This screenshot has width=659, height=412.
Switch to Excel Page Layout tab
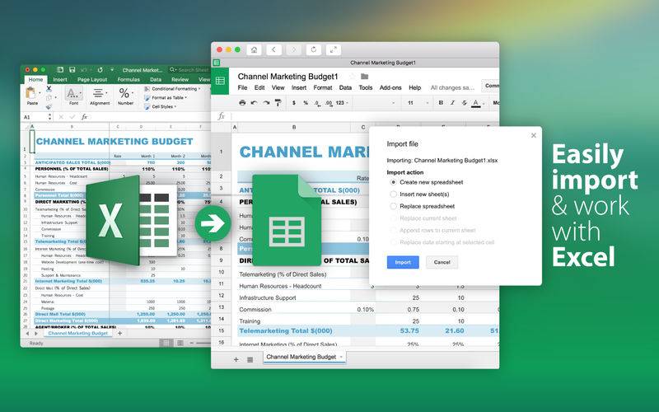point(92,79)
